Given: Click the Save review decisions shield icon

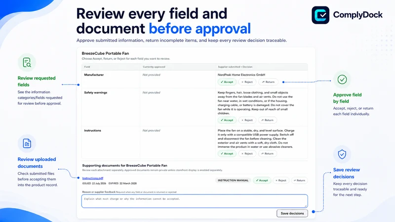Looking at the screenshot, I should click(x=342, y=154).
